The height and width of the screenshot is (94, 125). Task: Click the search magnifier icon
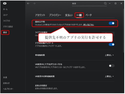pyautogui.click(x=105, y=3)
